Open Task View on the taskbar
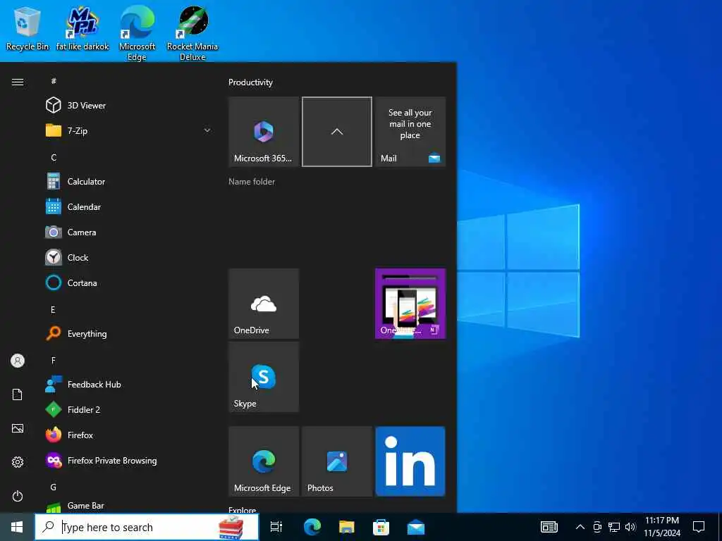 [276, 527]
